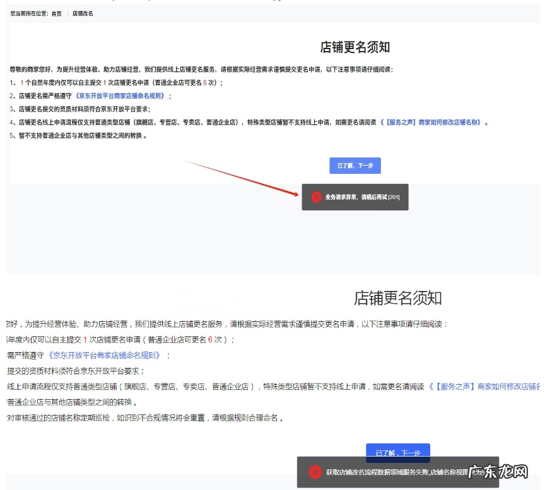Click the rule about 店铺名称定期巡检
The height and width of the screenshot is (490, 552).
pyautogui.click(x=145, y=418)
